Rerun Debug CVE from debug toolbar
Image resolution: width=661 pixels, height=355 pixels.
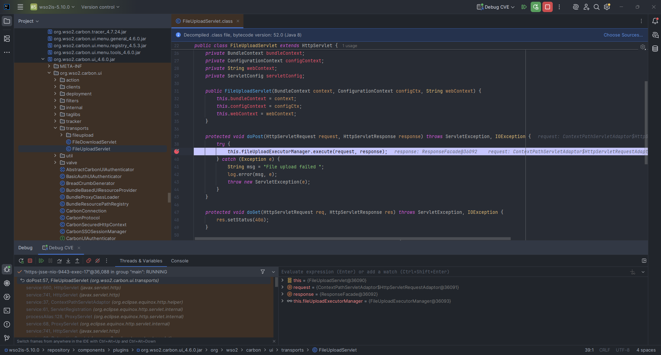[x=21, y=261]
